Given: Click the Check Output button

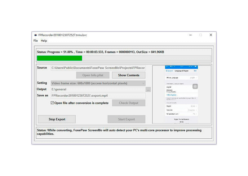Looking at the screenshot, I should click(x=129, y=103).
